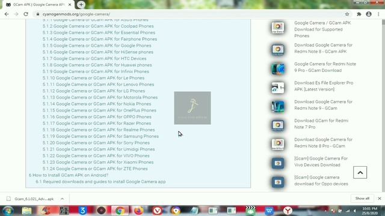Open sidebar Google Camera for Redmi Note 8 Pro

pyautogui.click(x=323, y=143)
